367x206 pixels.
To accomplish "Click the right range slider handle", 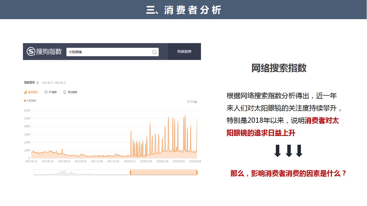I will pyautogui.click(x=197, y=172).
